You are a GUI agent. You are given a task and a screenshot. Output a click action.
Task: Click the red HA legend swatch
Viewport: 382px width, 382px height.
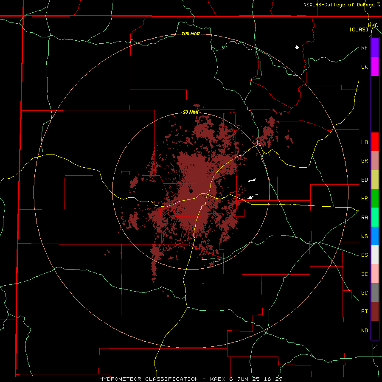[375, 142]
